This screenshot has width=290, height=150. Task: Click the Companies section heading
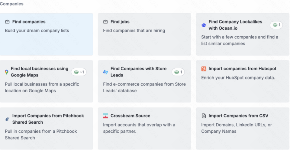[x=12, y=4]
